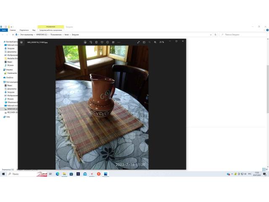Select the yellow Управление contextual tab
The image size is (269, 202).
coord(50,27)
